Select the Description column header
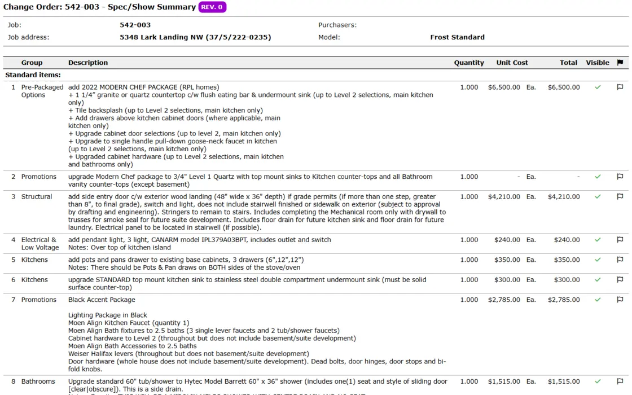 (88, 63)
